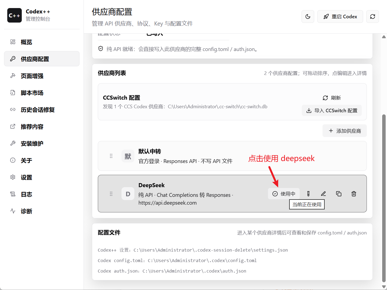View 日志 from the sidebar
This screenshot has width=387, height=290.
[x=42, y=194]
